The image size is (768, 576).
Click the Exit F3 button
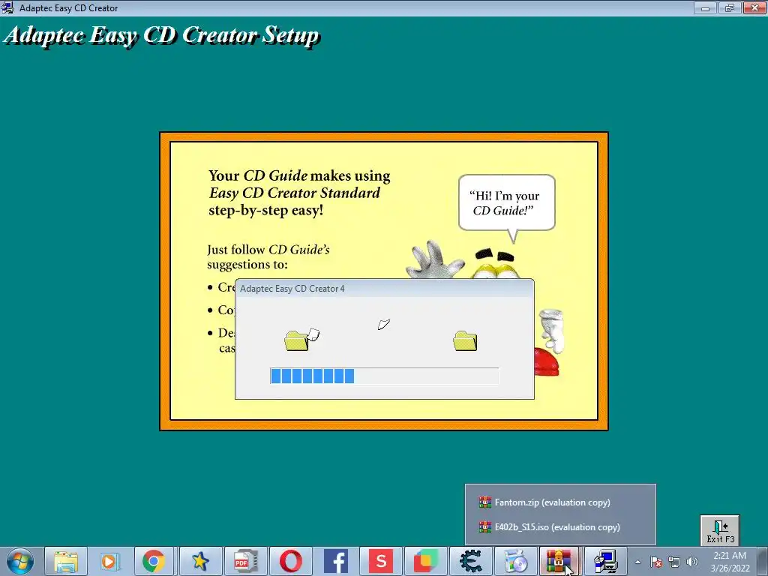720,531
